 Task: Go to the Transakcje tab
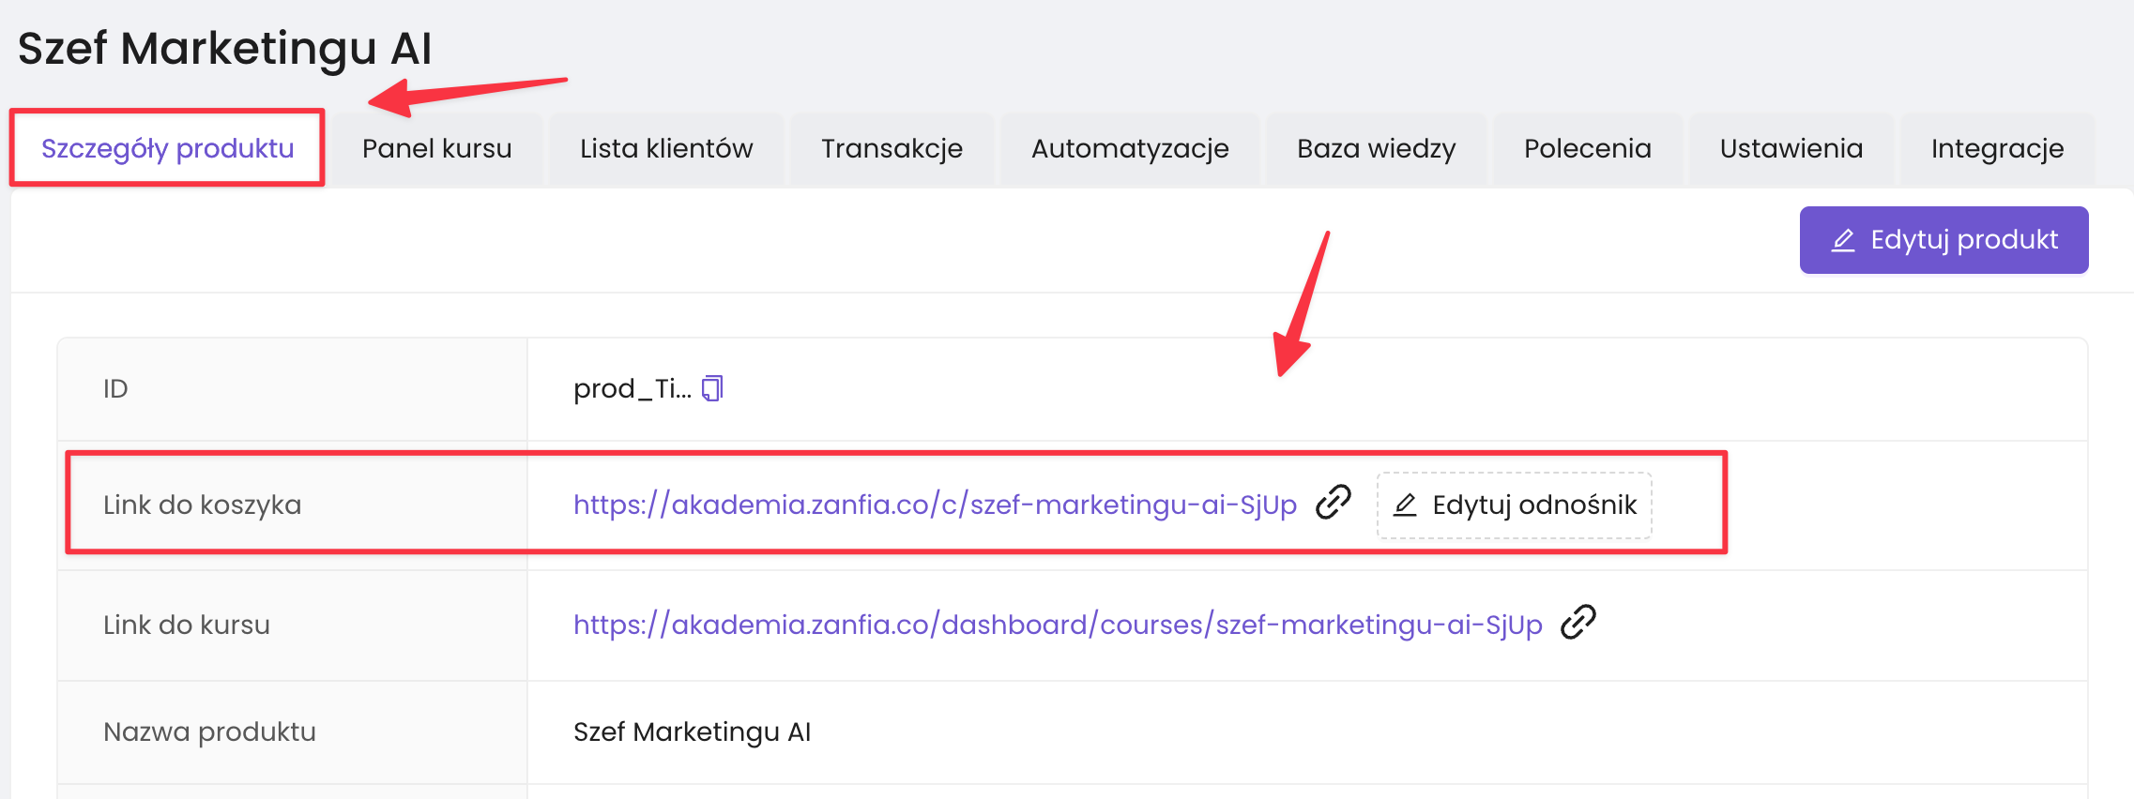pyautogui.click(x=892, y=148)
